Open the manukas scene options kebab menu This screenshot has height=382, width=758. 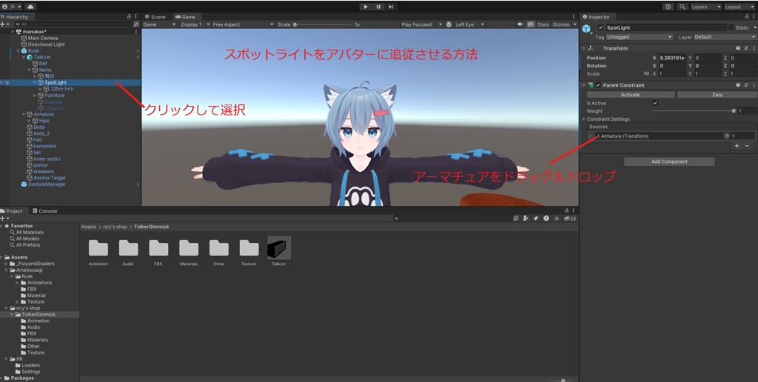tap(136, 31)
